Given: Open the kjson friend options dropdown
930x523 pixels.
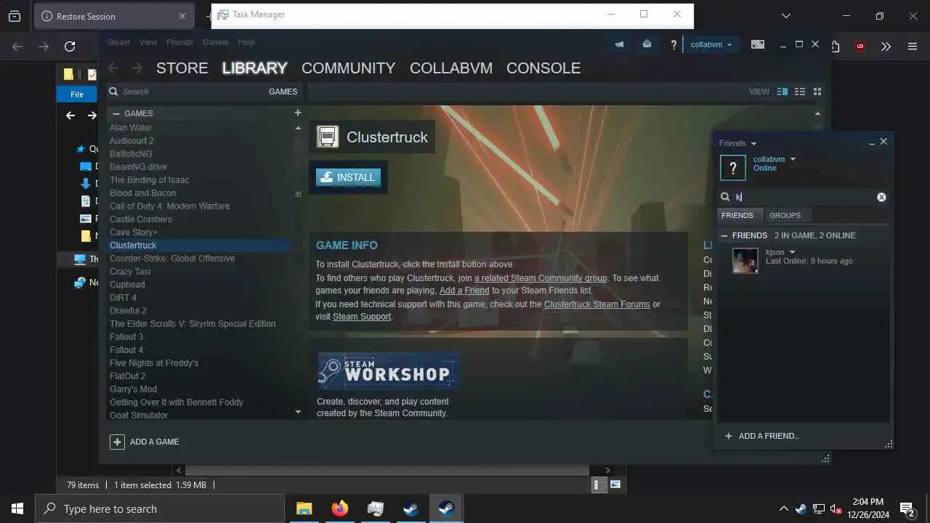Looking at the screenshot, I should pos(793,252).
